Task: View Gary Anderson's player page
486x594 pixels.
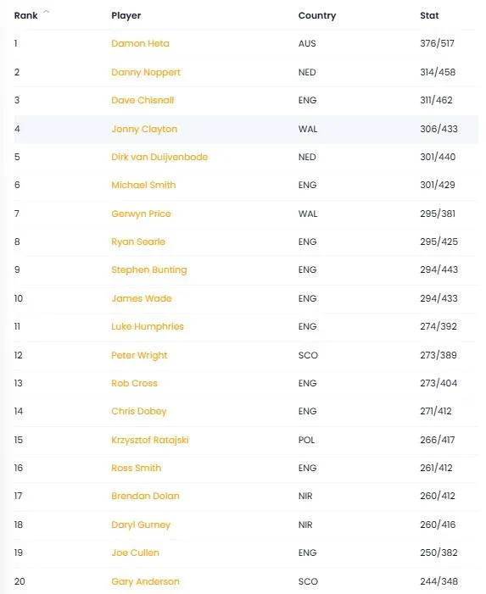Action: (x=145, y=581)
